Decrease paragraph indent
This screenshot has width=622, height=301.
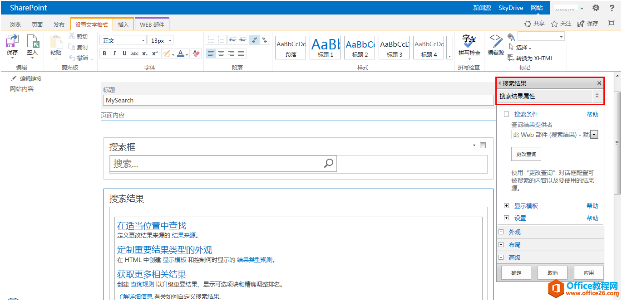[x=232, y=40]
